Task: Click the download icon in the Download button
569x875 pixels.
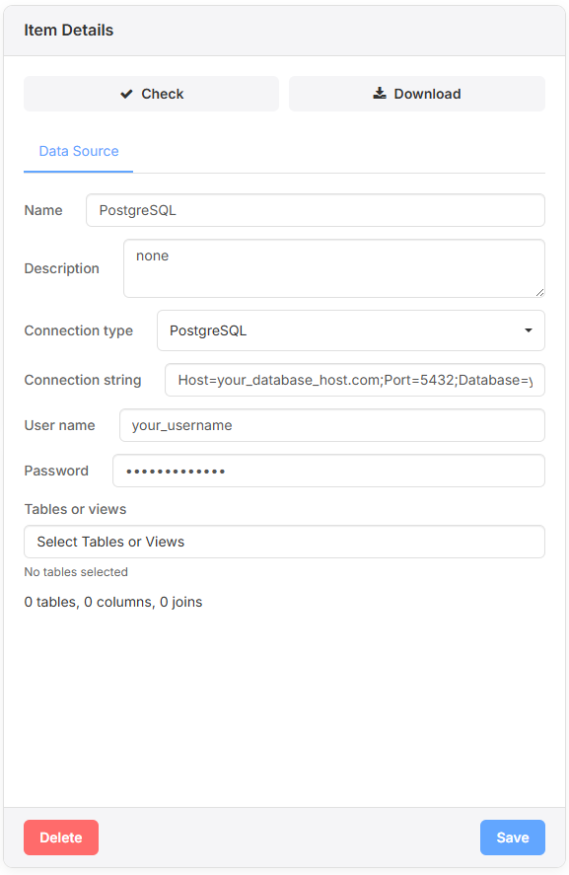Action: tap(379, 93)
